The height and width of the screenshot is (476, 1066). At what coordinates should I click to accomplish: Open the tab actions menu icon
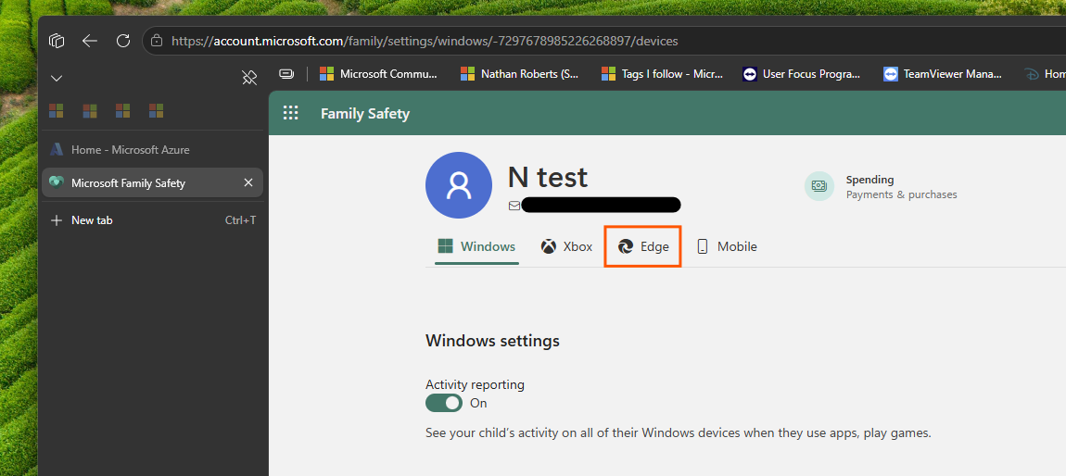tap(57, 41)
